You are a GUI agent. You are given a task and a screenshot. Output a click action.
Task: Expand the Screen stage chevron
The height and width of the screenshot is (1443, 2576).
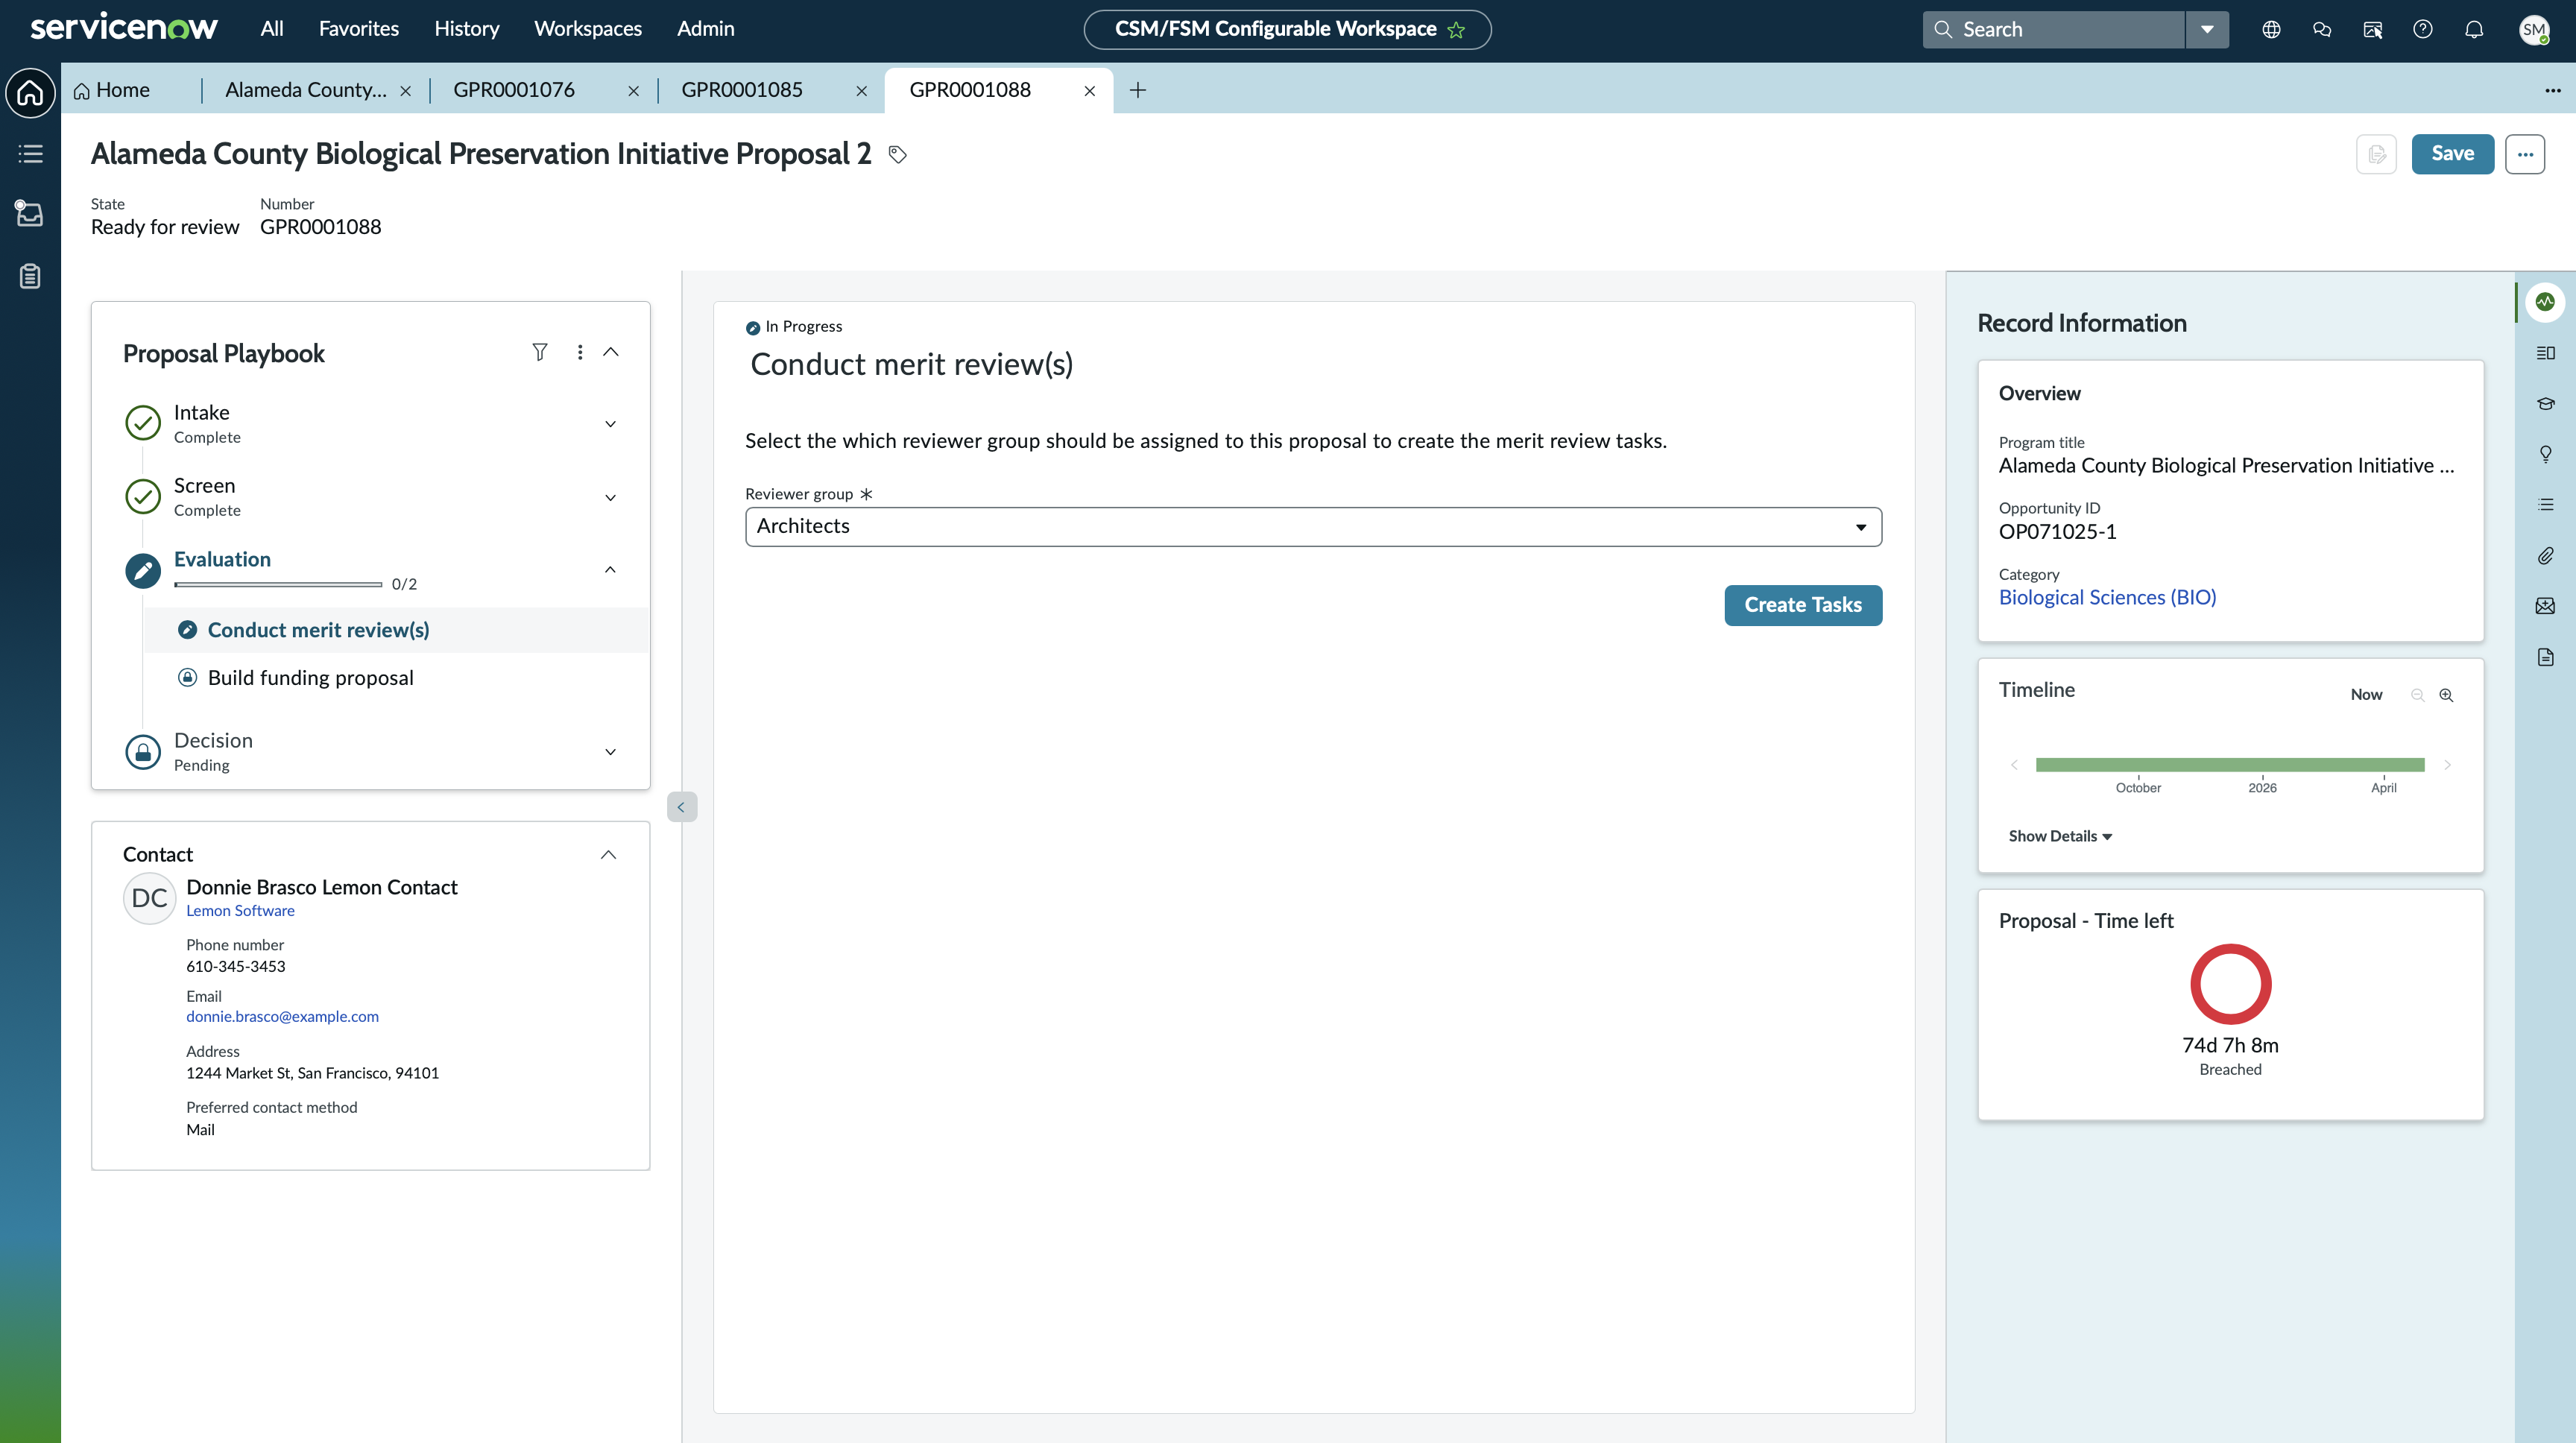(x=610, y=497)
